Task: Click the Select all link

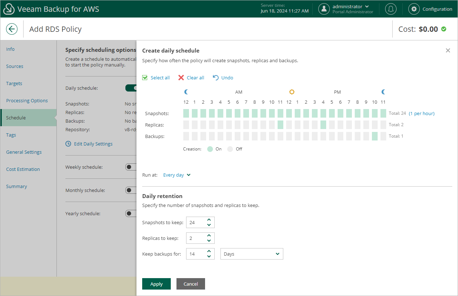Action: [160, 78]
